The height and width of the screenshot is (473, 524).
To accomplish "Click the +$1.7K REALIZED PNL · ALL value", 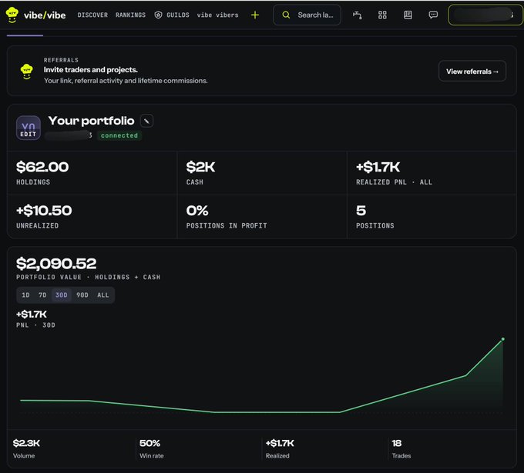I will point(378,167).
